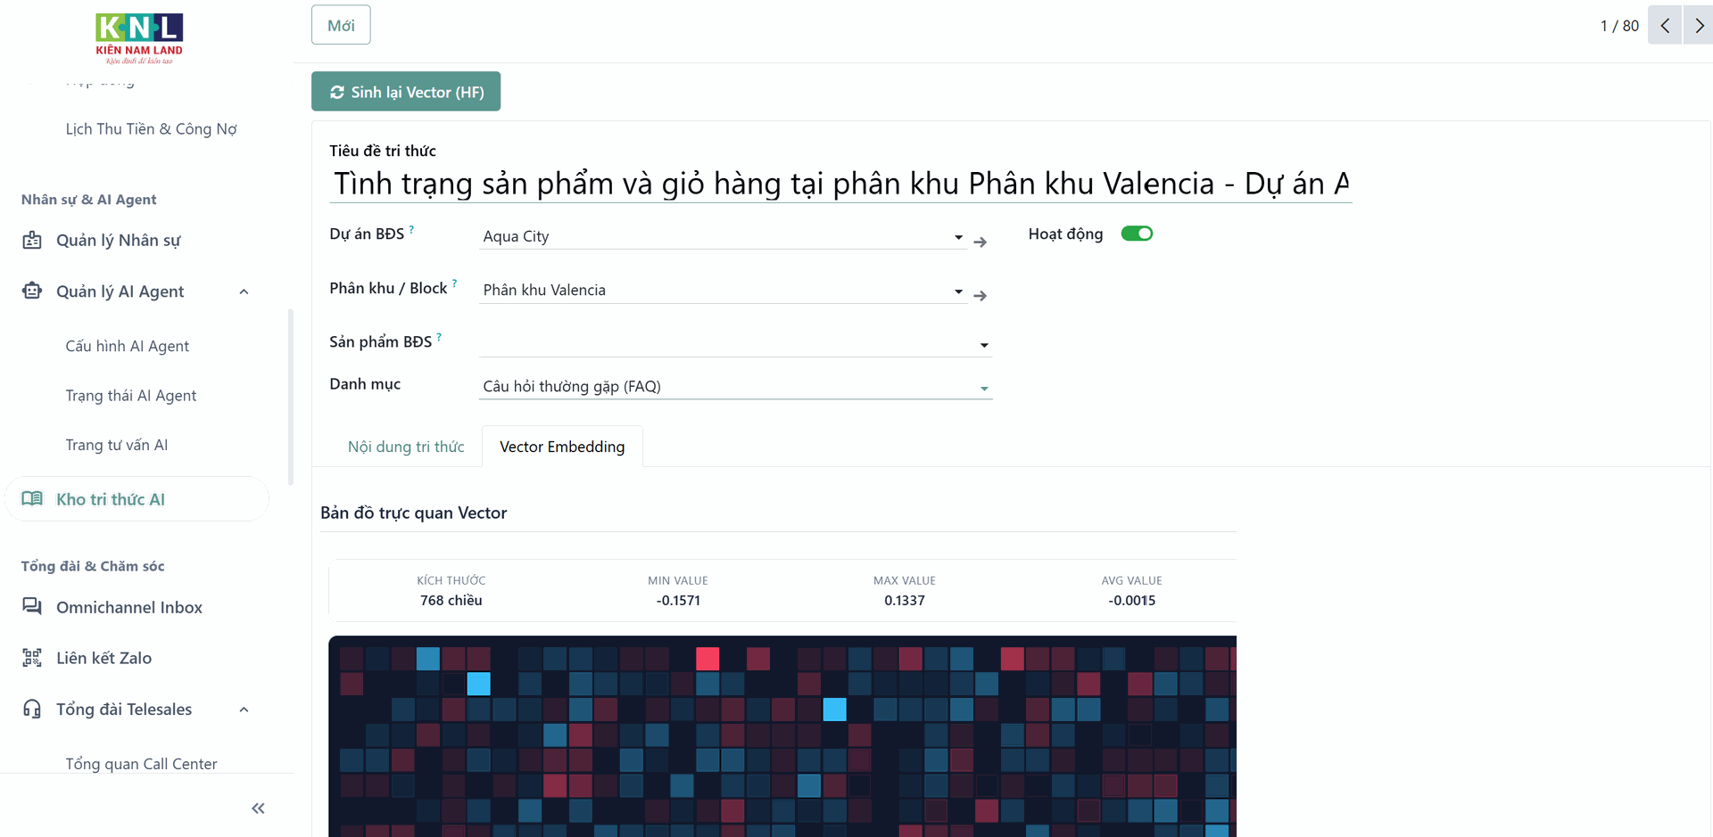Go to the next record arrow

tap(1698, 25)
